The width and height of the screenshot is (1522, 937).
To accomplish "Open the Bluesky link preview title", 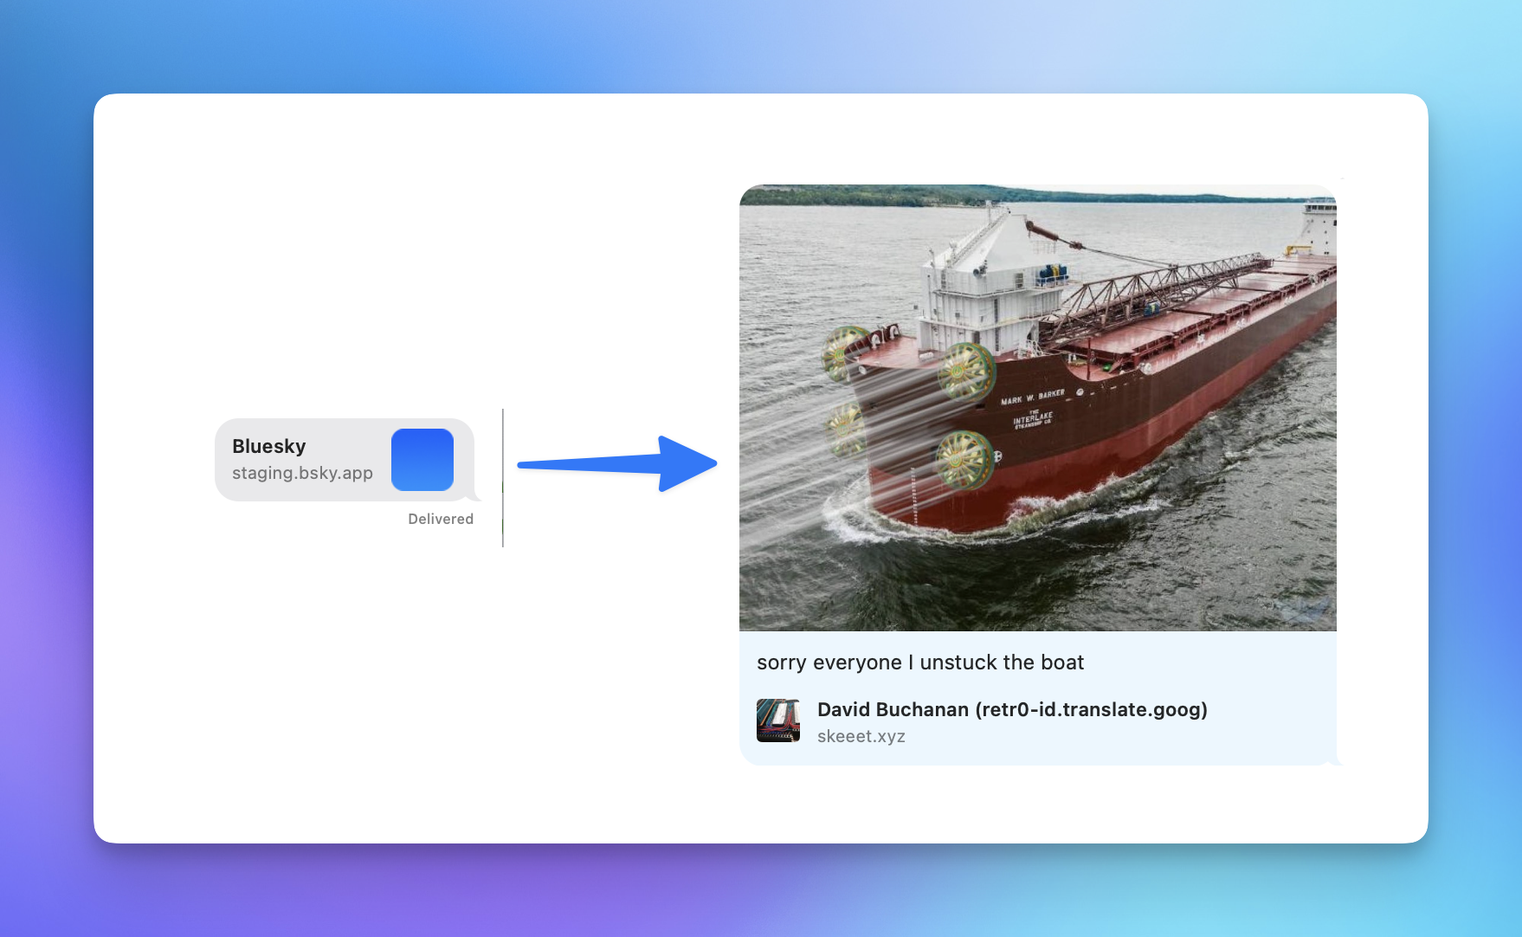I will click(x=269, y=446).
